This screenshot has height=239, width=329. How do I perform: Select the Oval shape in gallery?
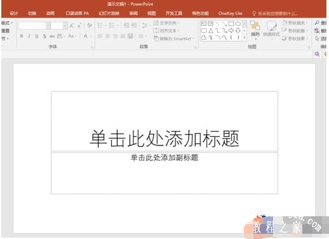click(x=238, y=23)
